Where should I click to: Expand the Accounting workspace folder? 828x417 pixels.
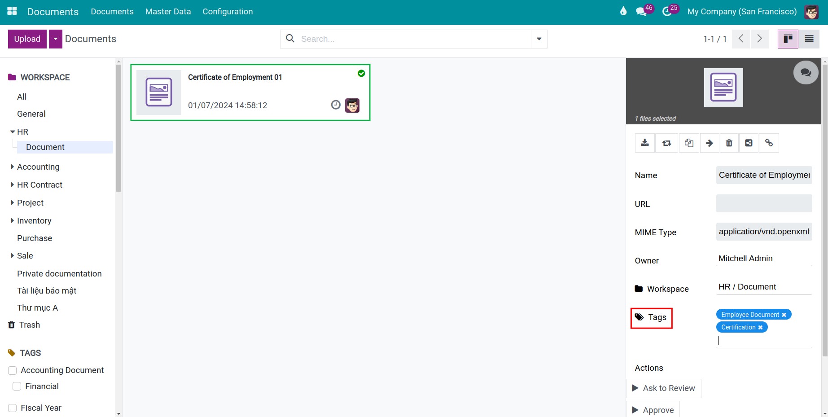(x=12, y=167)
